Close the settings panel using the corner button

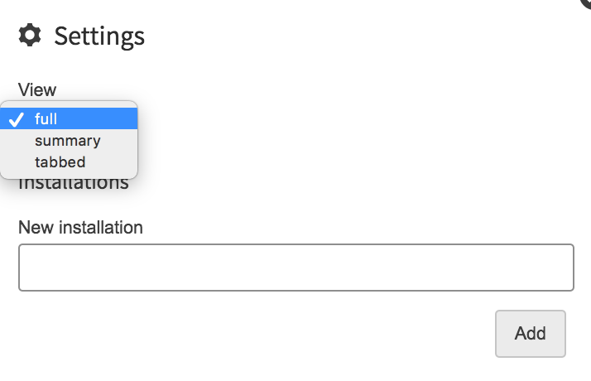(587, 3)
